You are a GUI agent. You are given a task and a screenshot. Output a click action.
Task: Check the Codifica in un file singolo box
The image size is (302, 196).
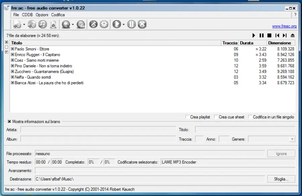point(250,117)
